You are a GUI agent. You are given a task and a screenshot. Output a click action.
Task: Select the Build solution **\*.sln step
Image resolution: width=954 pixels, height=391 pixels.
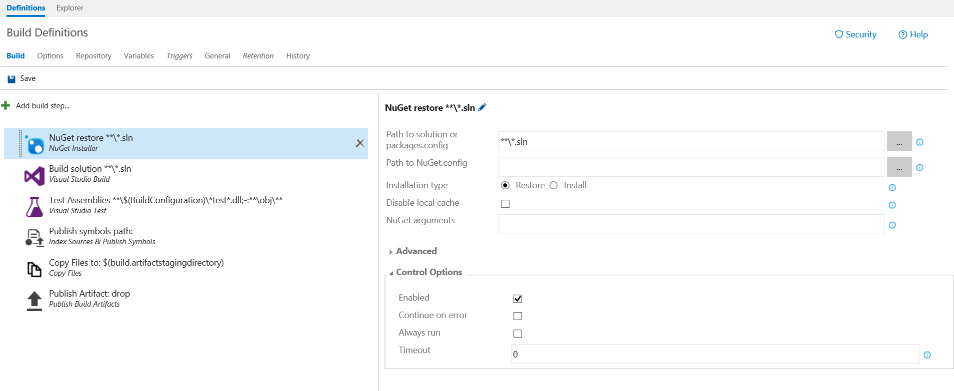coord(186,174)
